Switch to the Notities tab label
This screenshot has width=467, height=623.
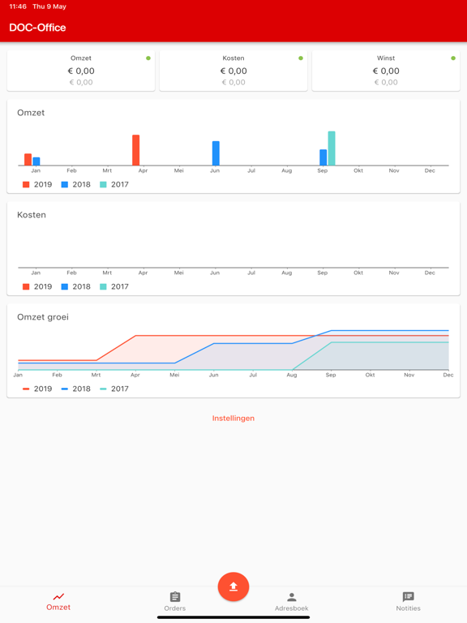(409, 608)
